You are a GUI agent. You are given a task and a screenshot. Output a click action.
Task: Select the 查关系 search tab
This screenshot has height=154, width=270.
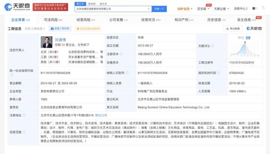pyautogui.click(x=103, y=4)
